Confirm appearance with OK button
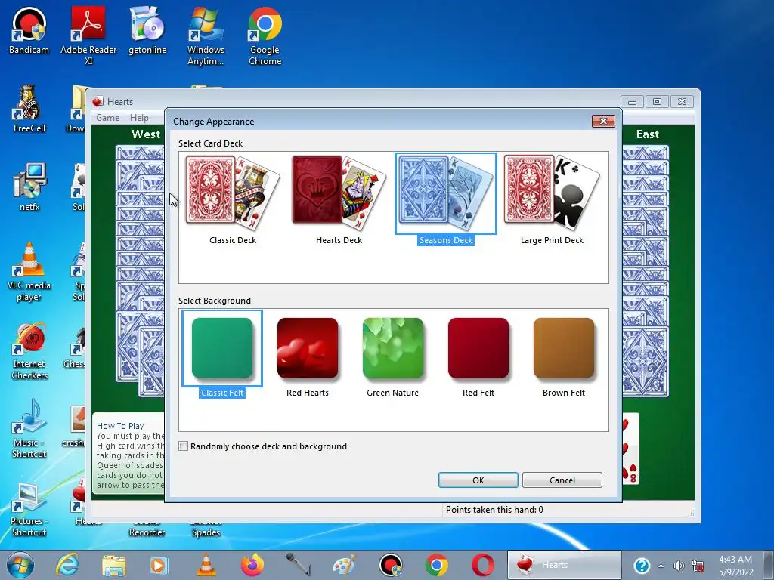 click(x=478, y=480)
